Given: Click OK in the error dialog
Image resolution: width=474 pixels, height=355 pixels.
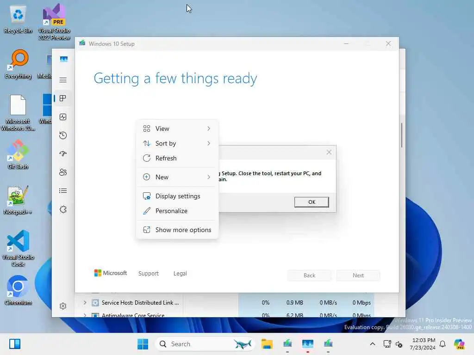Looking at the screenshot, I should (312, 202).
